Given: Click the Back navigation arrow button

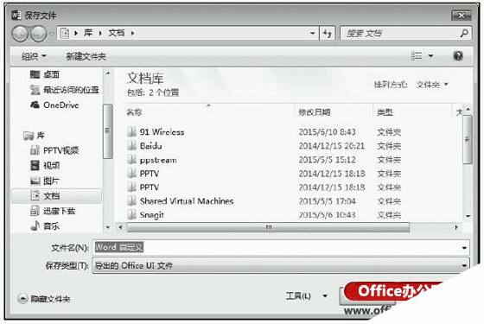Looking at the screenshot, I should [20, 34].
